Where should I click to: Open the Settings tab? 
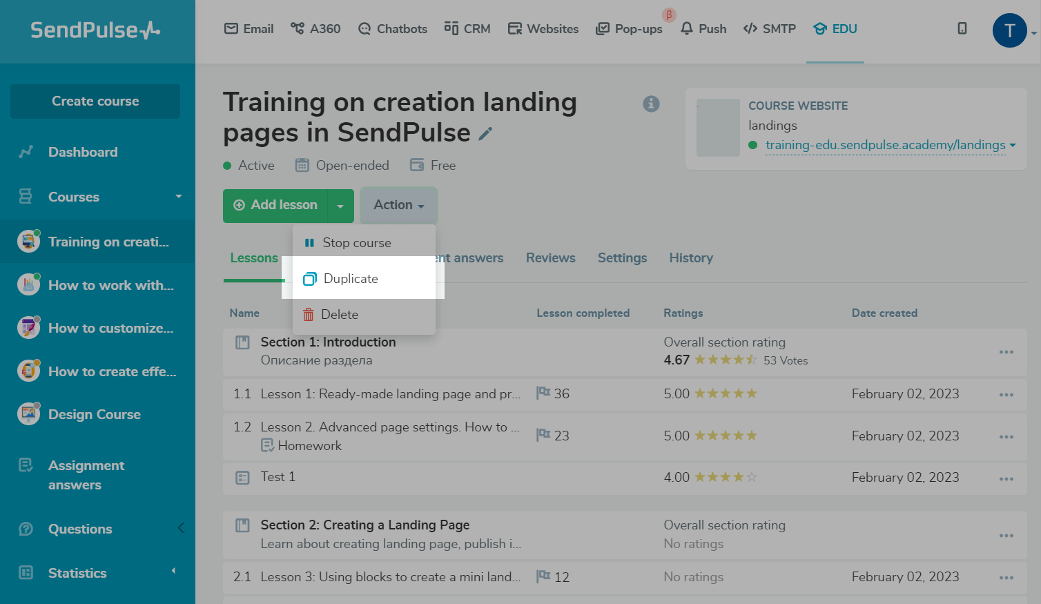pos(622,257)
